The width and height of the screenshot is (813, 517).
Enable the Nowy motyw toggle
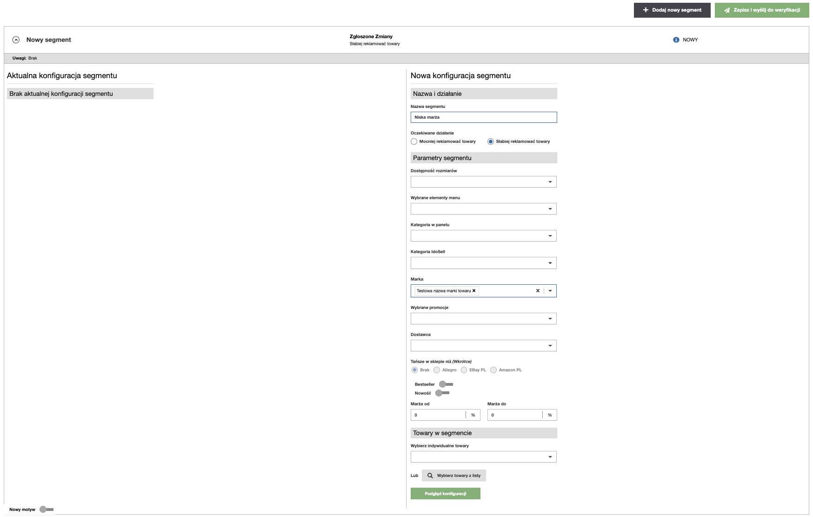pyautogui.click(x=46, y=510)
